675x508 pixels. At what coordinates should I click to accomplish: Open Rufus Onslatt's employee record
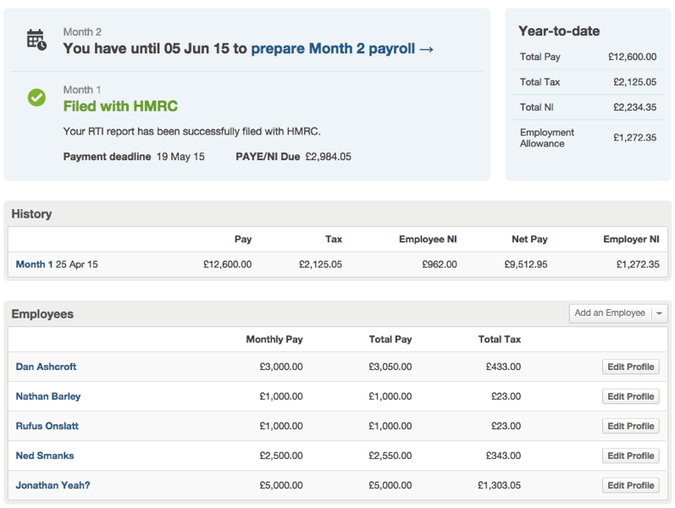pos(47,426)
